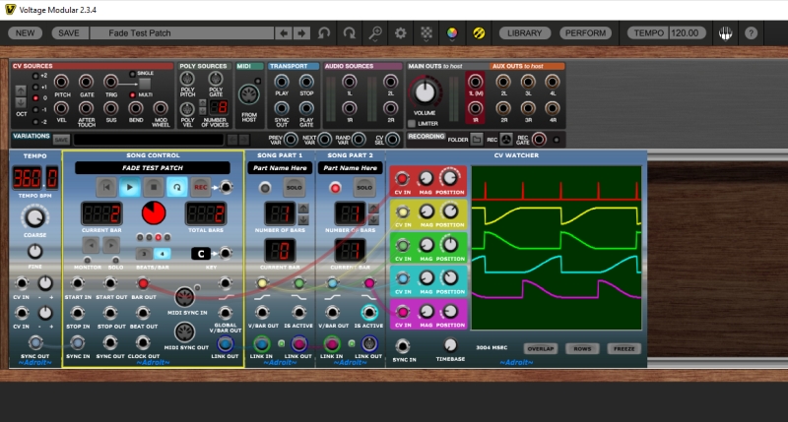788x422 pixels.
Task: Click the monitor previous-part arrow button
Action: 91,245
